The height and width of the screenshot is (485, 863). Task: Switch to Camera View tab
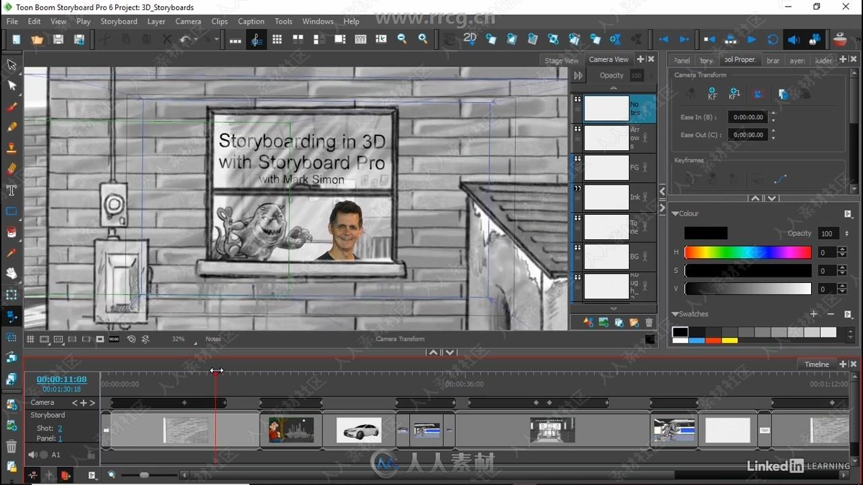click(x=608, y=59)
